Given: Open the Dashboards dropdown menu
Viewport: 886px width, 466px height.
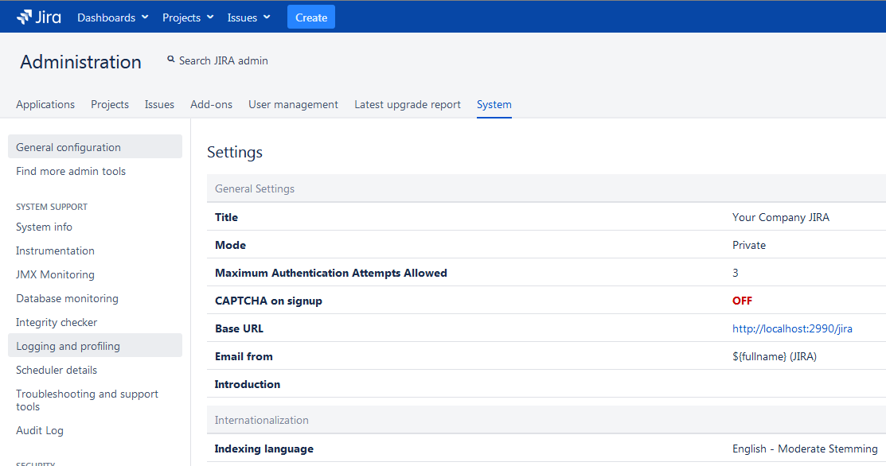Looking at the screenshot, I should tap(112, 17).
